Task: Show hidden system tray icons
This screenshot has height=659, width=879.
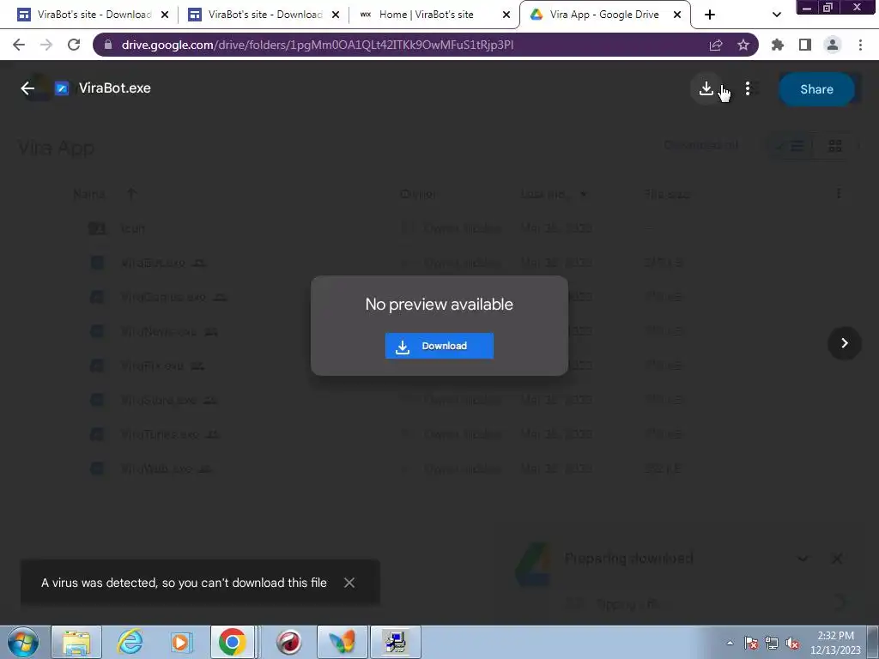Action: click(730, 643)
